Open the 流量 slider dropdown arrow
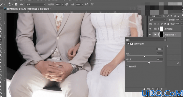The height and width of the screenshot is (97, 183). (x=82, y=4)
